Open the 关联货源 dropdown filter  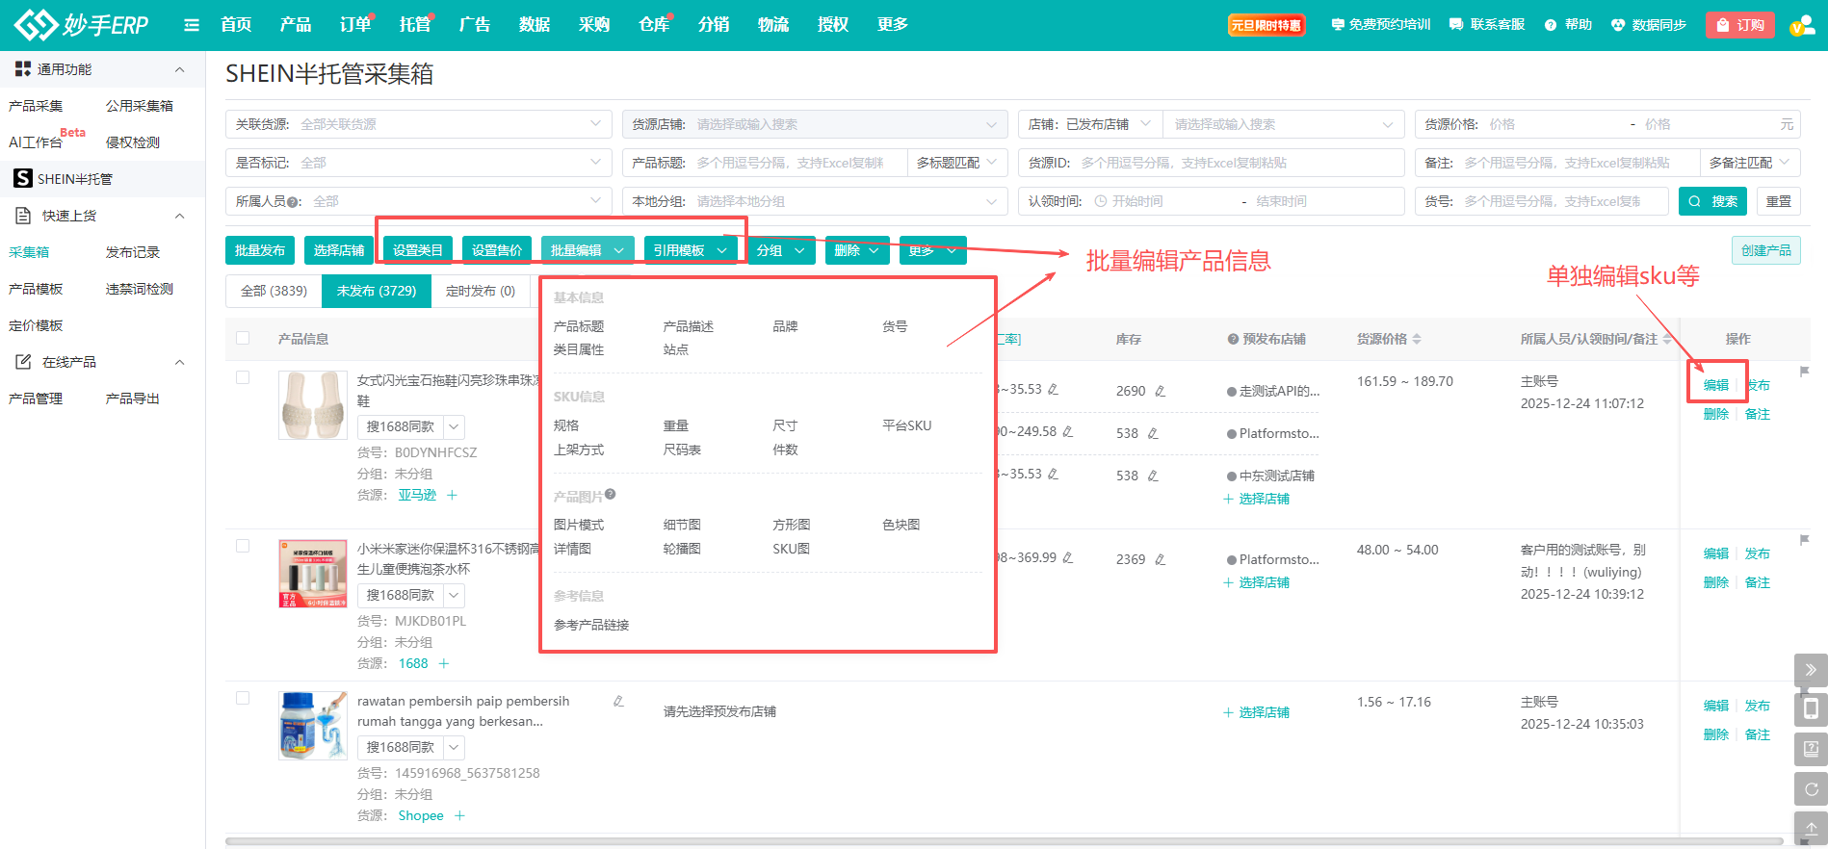point(418,124)
